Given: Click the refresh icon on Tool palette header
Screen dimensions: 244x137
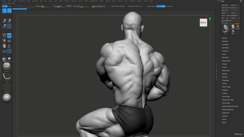Looking at the screenshot, I should pyautogui.click(x=241, y=1).
